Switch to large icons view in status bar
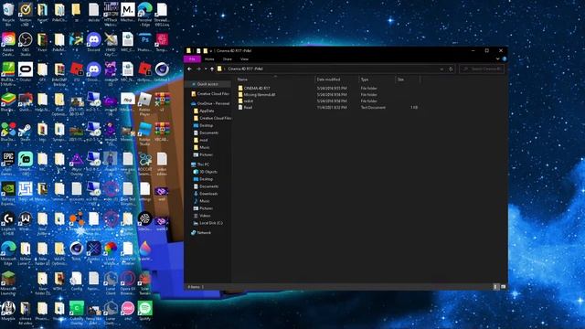This screenshot has width=585, height=329. pyautogui.click(x=503, y=286)
